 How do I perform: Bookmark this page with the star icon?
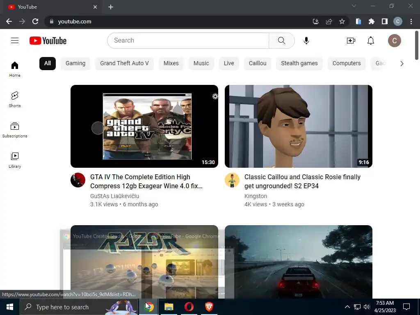tap(342, 21)
